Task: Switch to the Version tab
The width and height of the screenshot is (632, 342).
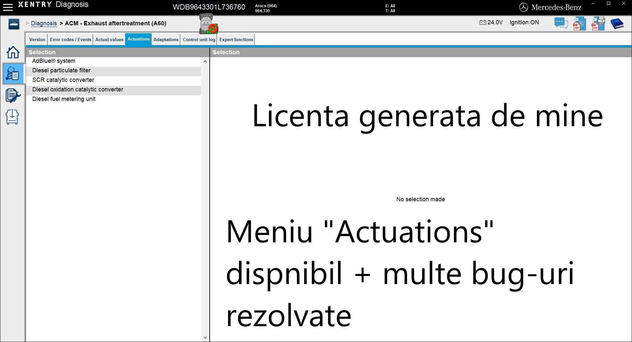Action: click(37, 39)
